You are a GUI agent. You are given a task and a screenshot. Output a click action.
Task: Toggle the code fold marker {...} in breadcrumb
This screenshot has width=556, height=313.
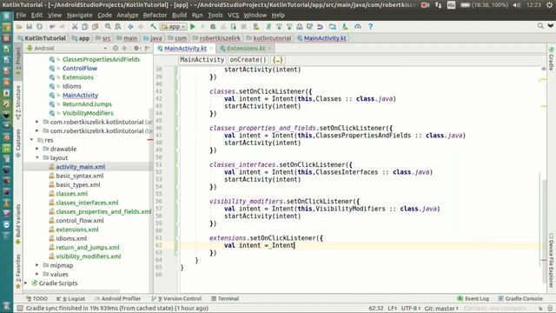click(x=278, y=60)
